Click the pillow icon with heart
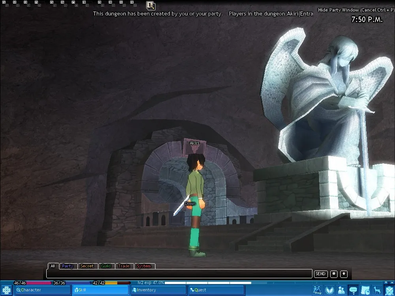The width and height of the screenshot is (395, 296). 365,290
